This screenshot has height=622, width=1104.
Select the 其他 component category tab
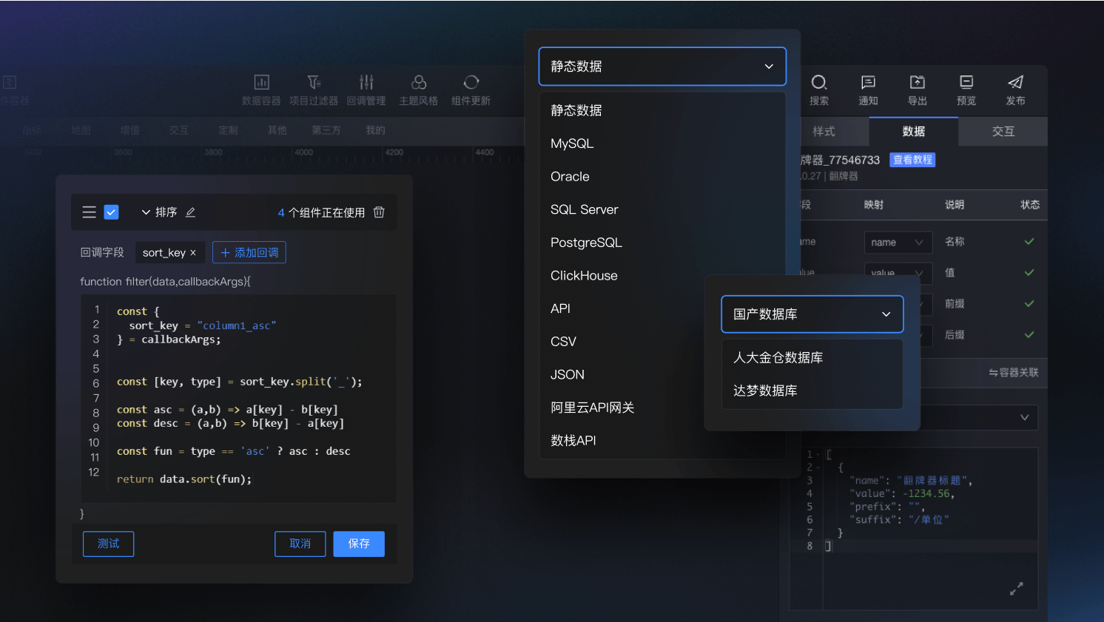tap(277, 130)
